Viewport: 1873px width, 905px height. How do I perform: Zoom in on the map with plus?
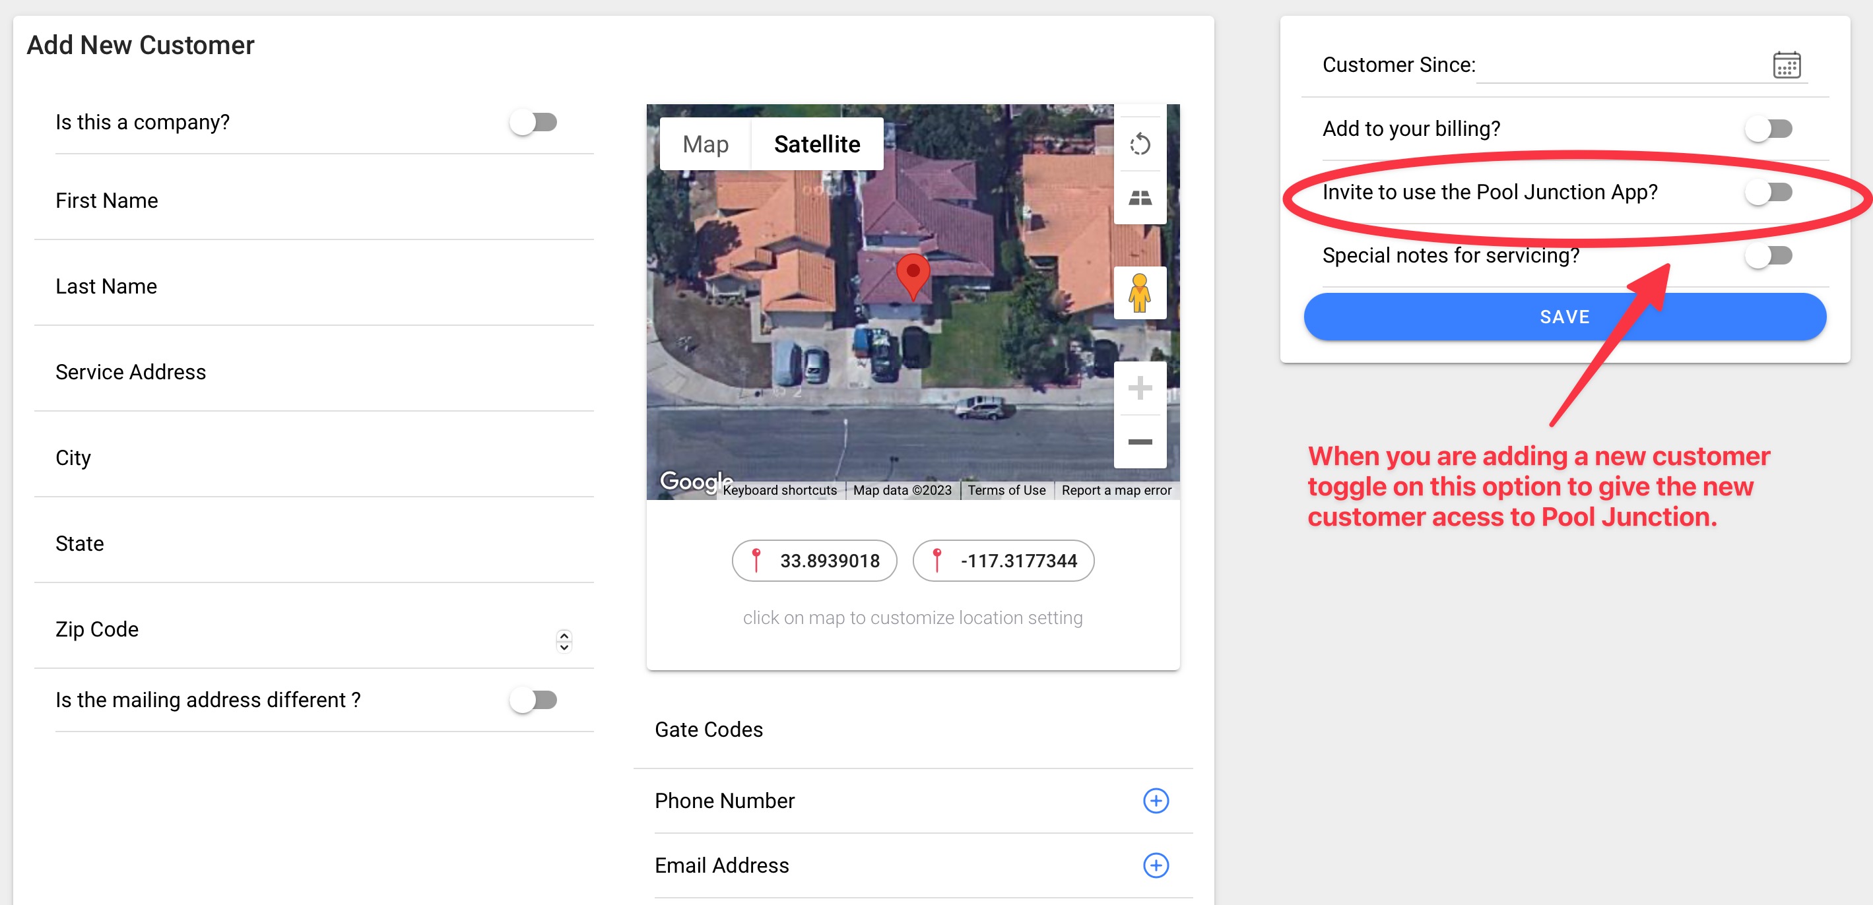[1139, 388]
